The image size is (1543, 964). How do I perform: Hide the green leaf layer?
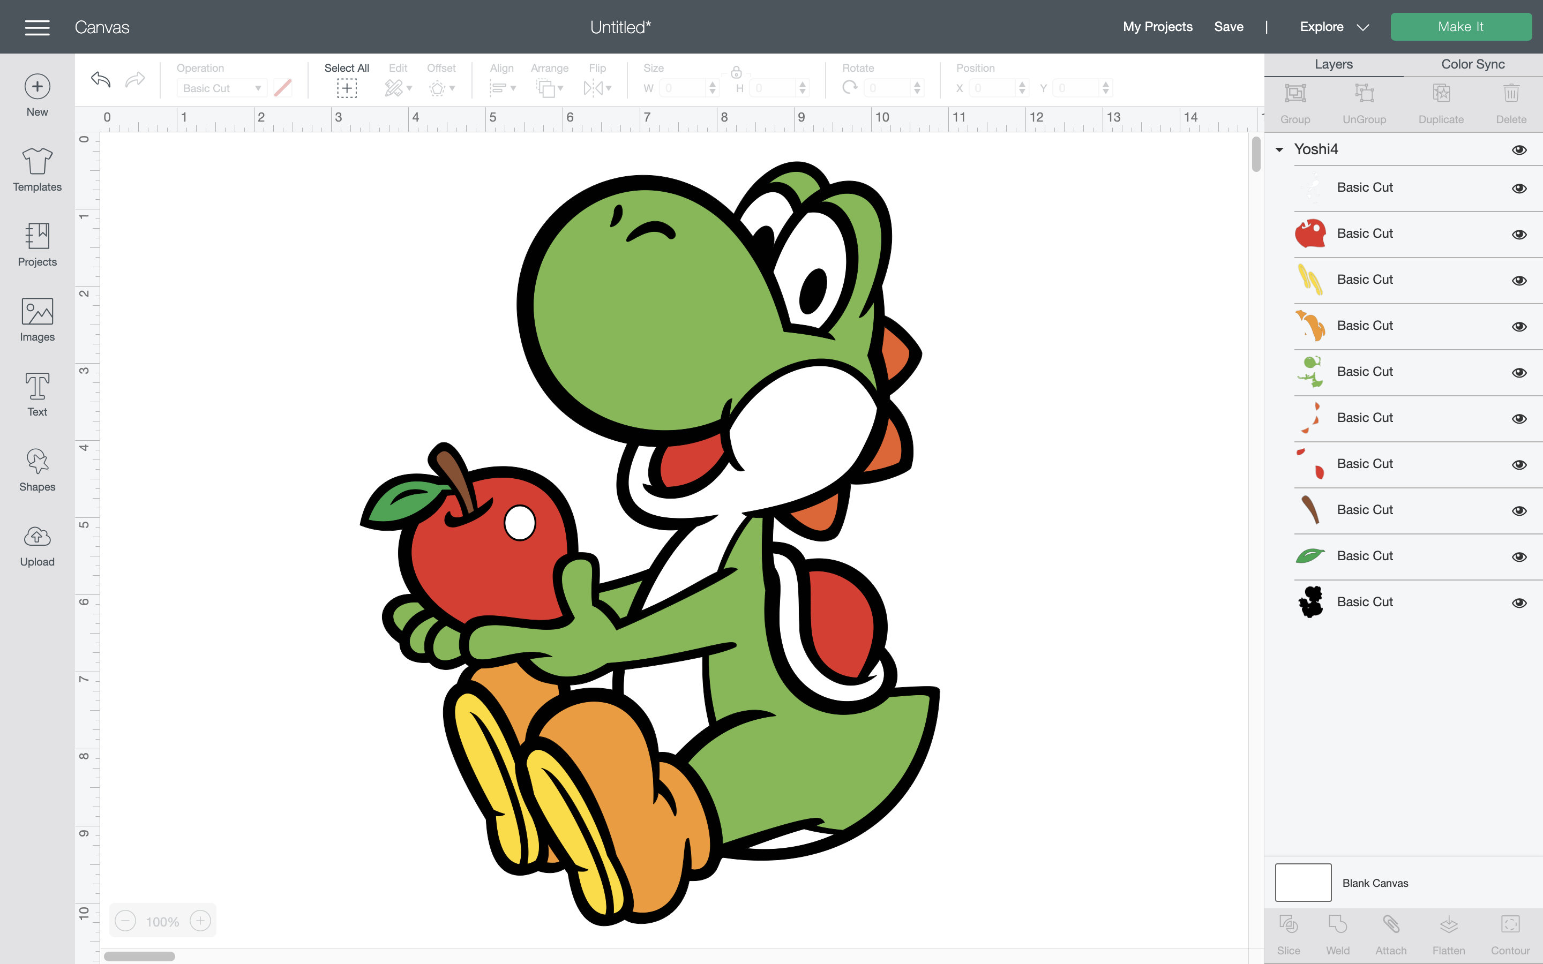pos(1519,556)
